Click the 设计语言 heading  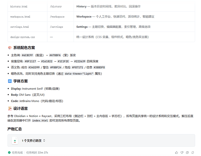(21, 109)
